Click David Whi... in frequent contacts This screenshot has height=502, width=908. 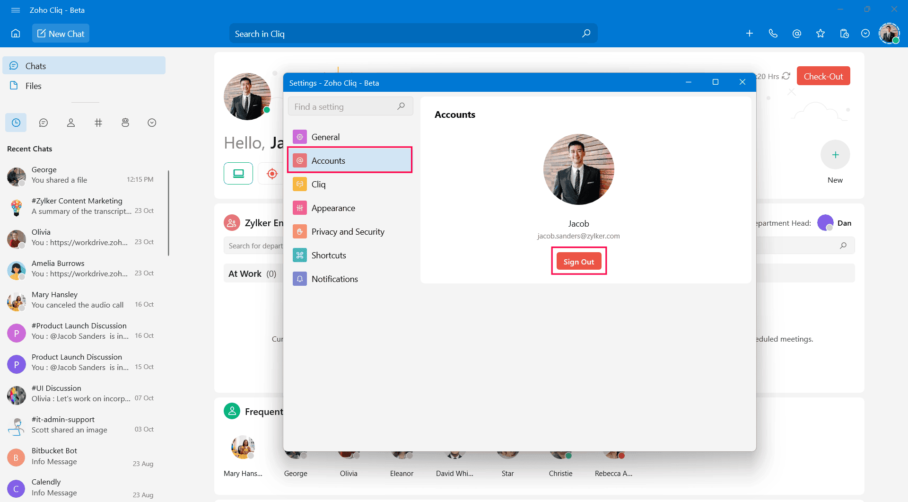pyautogui.click(x=454, y=464)
